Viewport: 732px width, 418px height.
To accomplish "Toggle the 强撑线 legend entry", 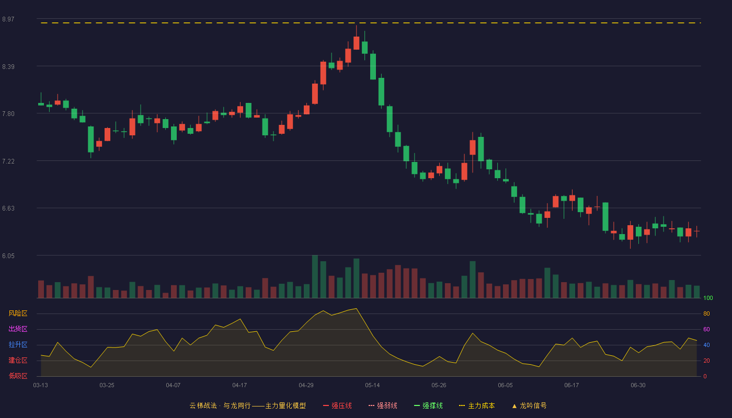I will [x=428, y=405].
